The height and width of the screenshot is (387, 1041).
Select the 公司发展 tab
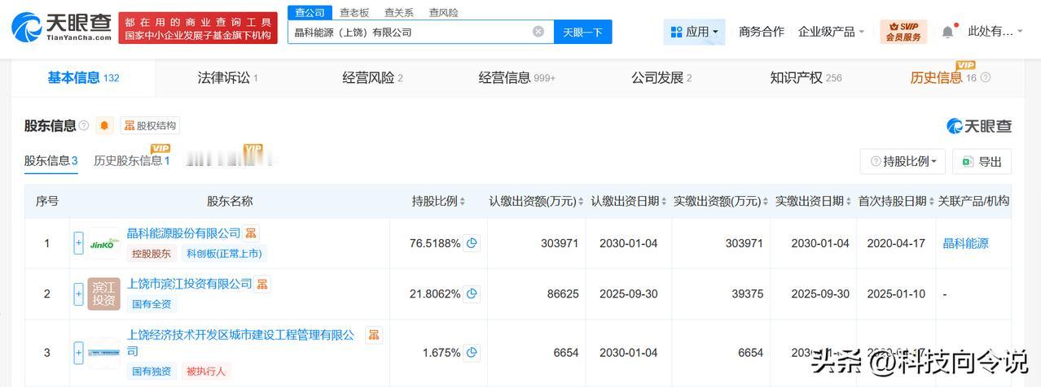(661, 78)
